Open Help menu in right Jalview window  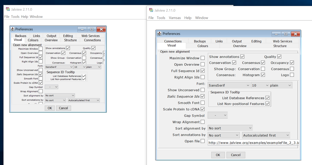[188, 18]
